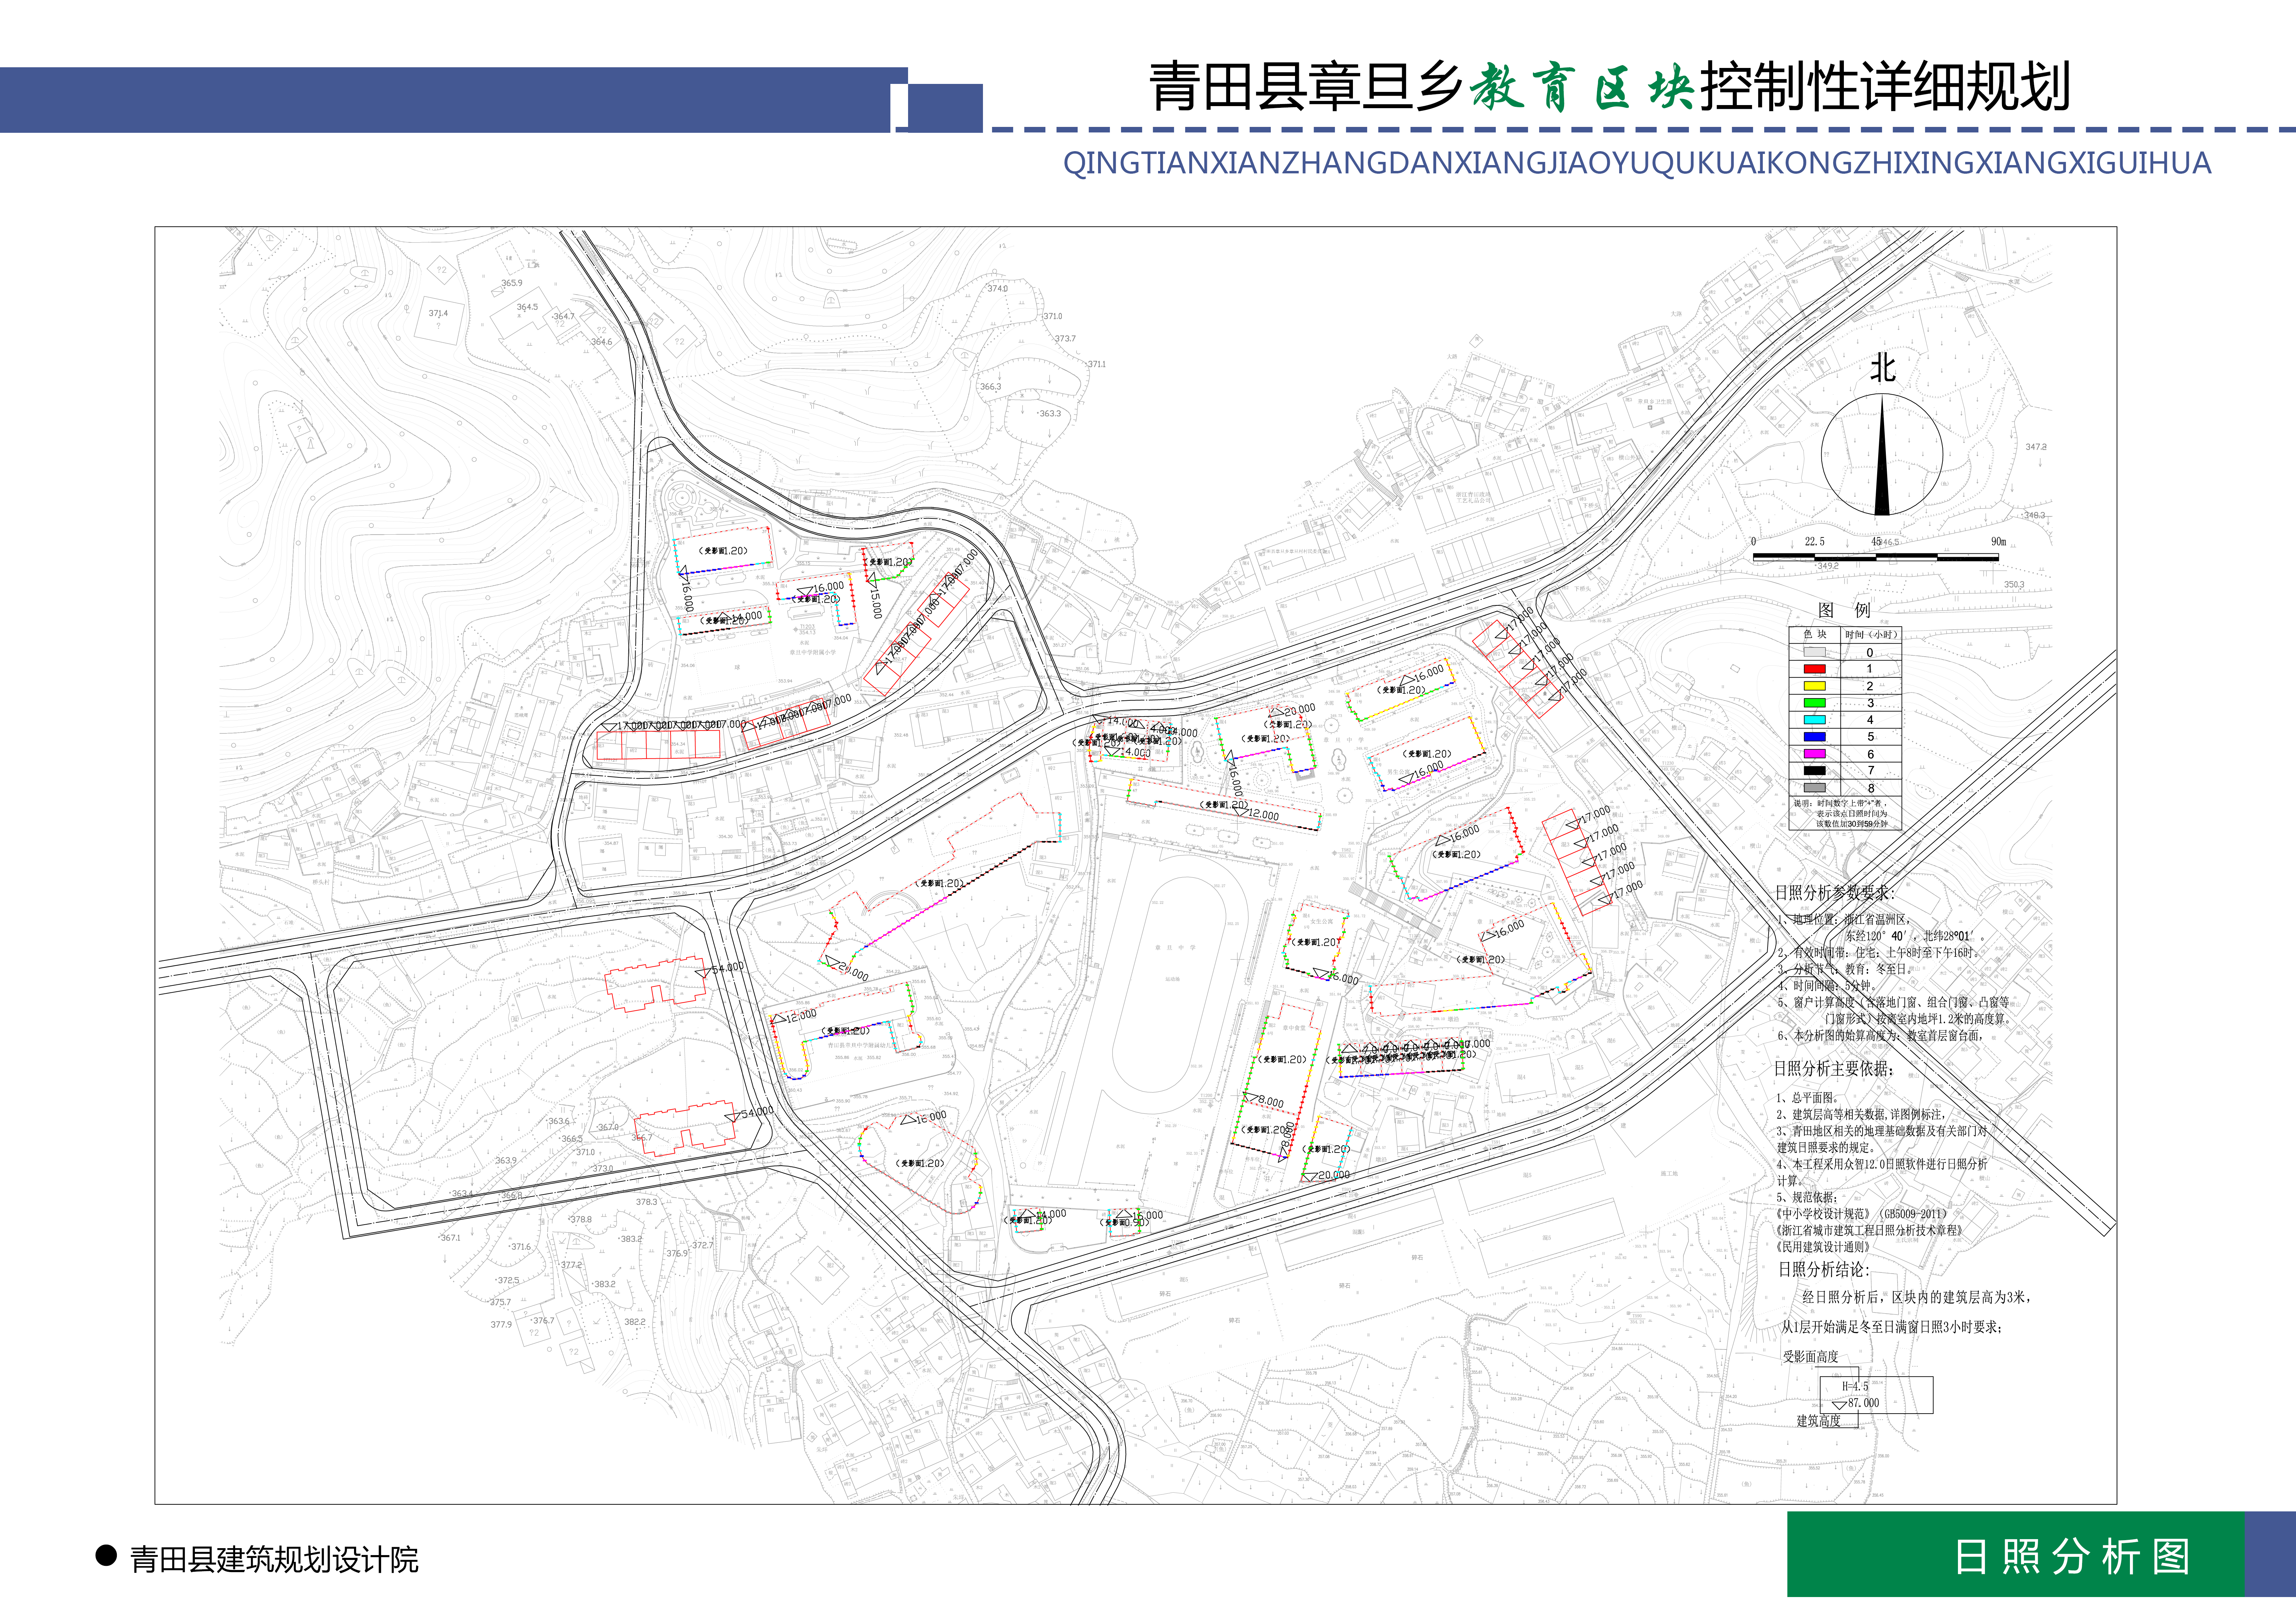Image resolution: width=2296 pixels, height=1622 pixels.
Task: Click the title text 青田县章旦乡
Action: (1306, 87)
